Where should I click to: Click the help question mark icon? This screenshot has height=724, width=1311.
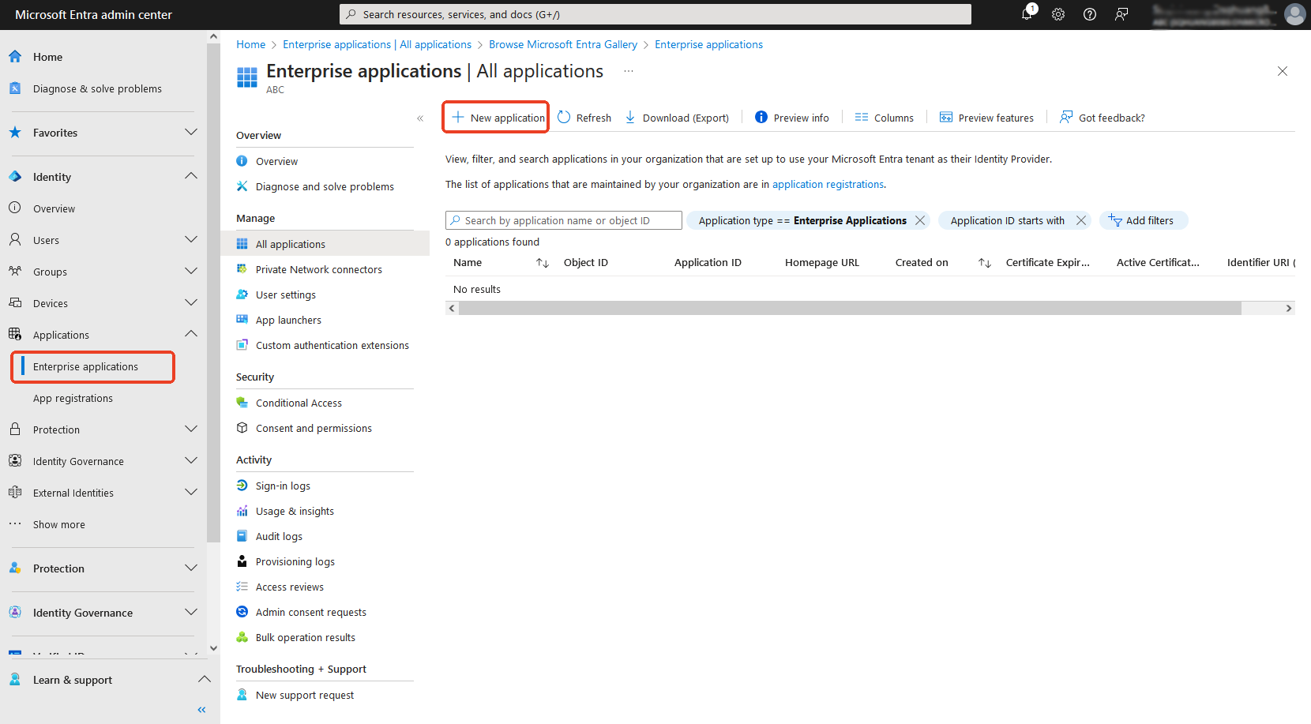click(1090, 14)
